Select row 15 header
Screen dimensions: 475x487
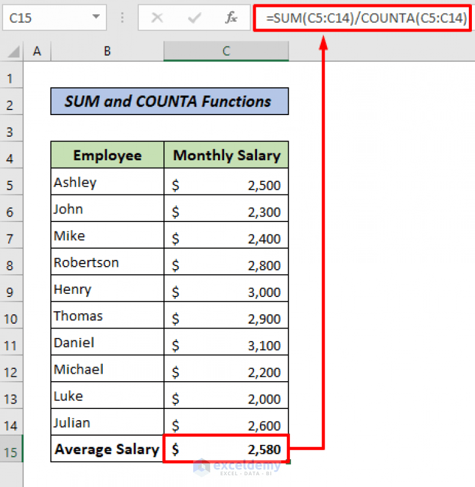click(11, 449)
